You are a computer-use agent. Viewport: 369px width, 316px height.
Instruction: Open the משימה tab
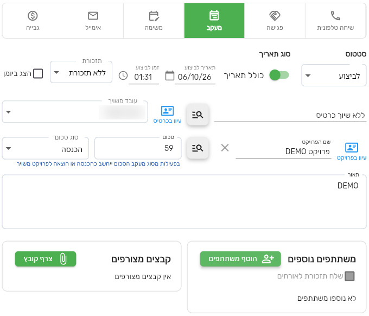[x=154, y=21]
